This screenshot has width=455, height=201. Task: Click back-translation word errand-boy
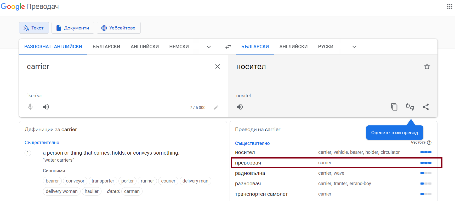tap(360, 184)
